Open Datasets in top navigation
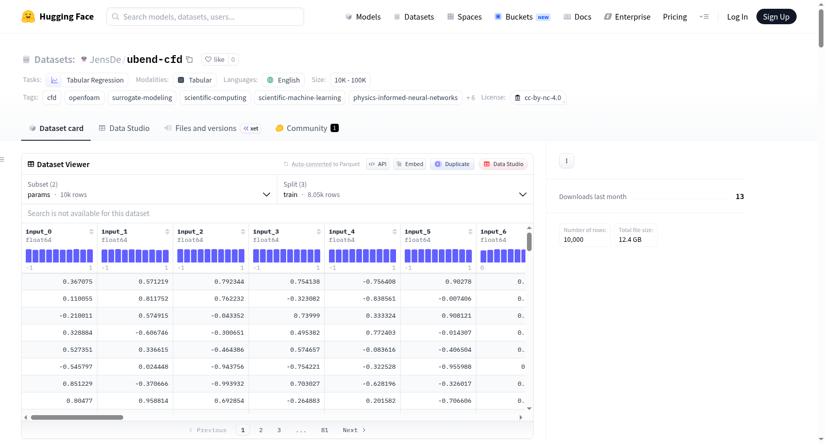The height and width of the screenshot is (444, 825). [x=414, y=17]
